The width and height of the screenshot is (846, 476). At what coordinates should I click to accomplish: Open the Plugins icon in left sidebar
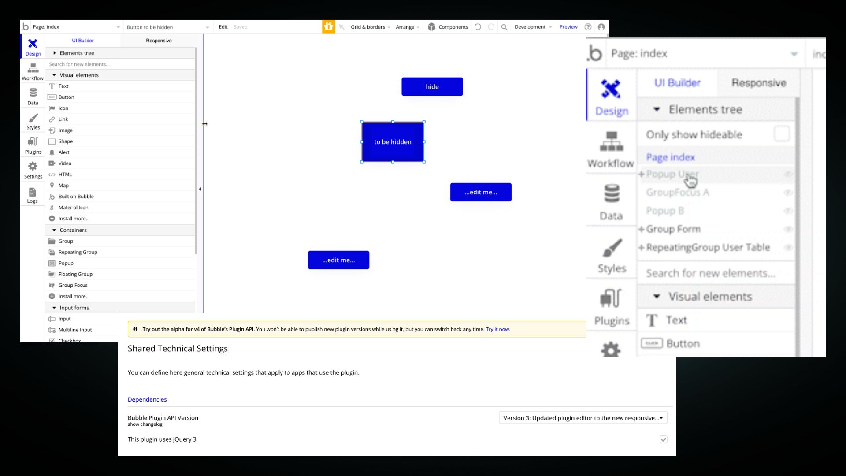tap(33, 142)
